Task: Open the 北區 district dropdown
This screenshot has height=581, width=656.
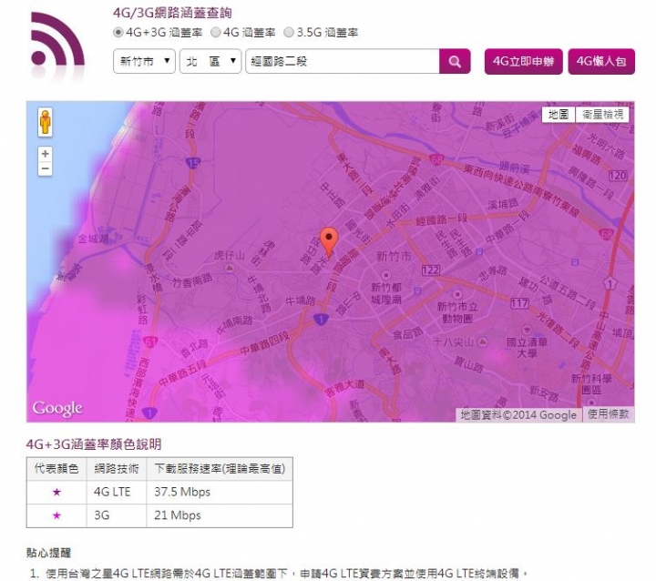Action: [x=210, y=61]
